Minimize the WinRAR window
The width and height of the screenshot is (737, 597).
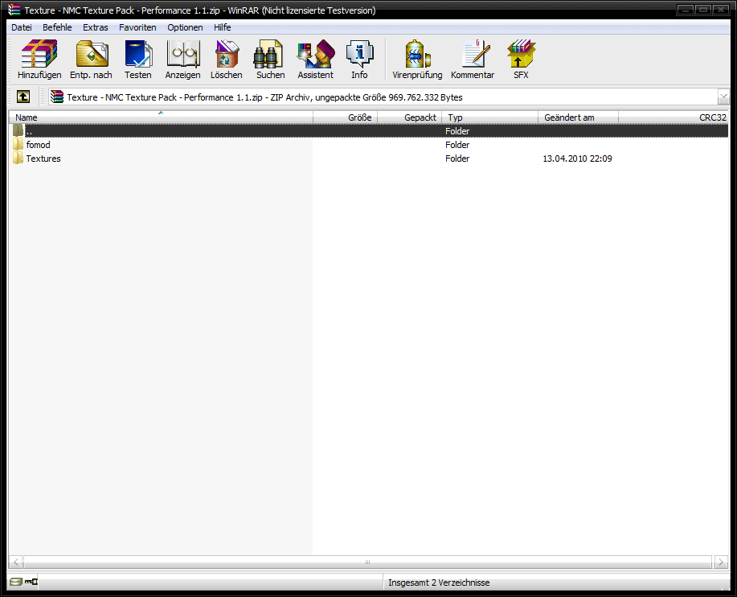(686, 10)
